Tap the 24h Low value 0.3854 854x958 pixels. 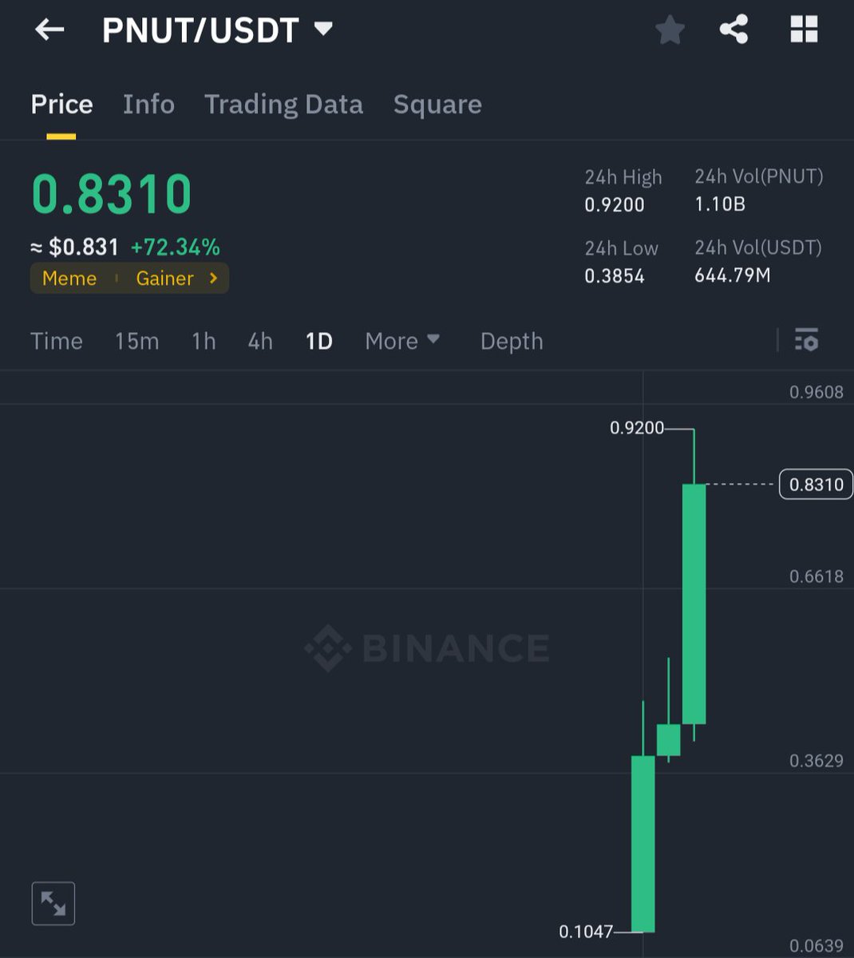click(615, 276)
